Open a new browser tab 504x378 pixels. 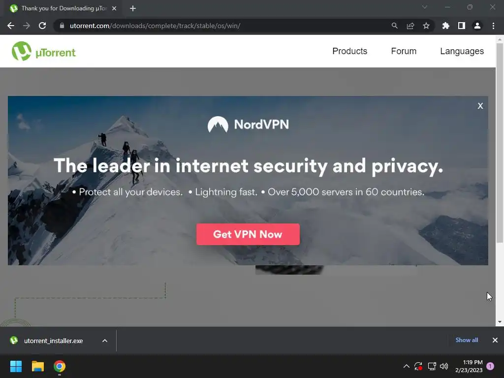click(133, 8)
